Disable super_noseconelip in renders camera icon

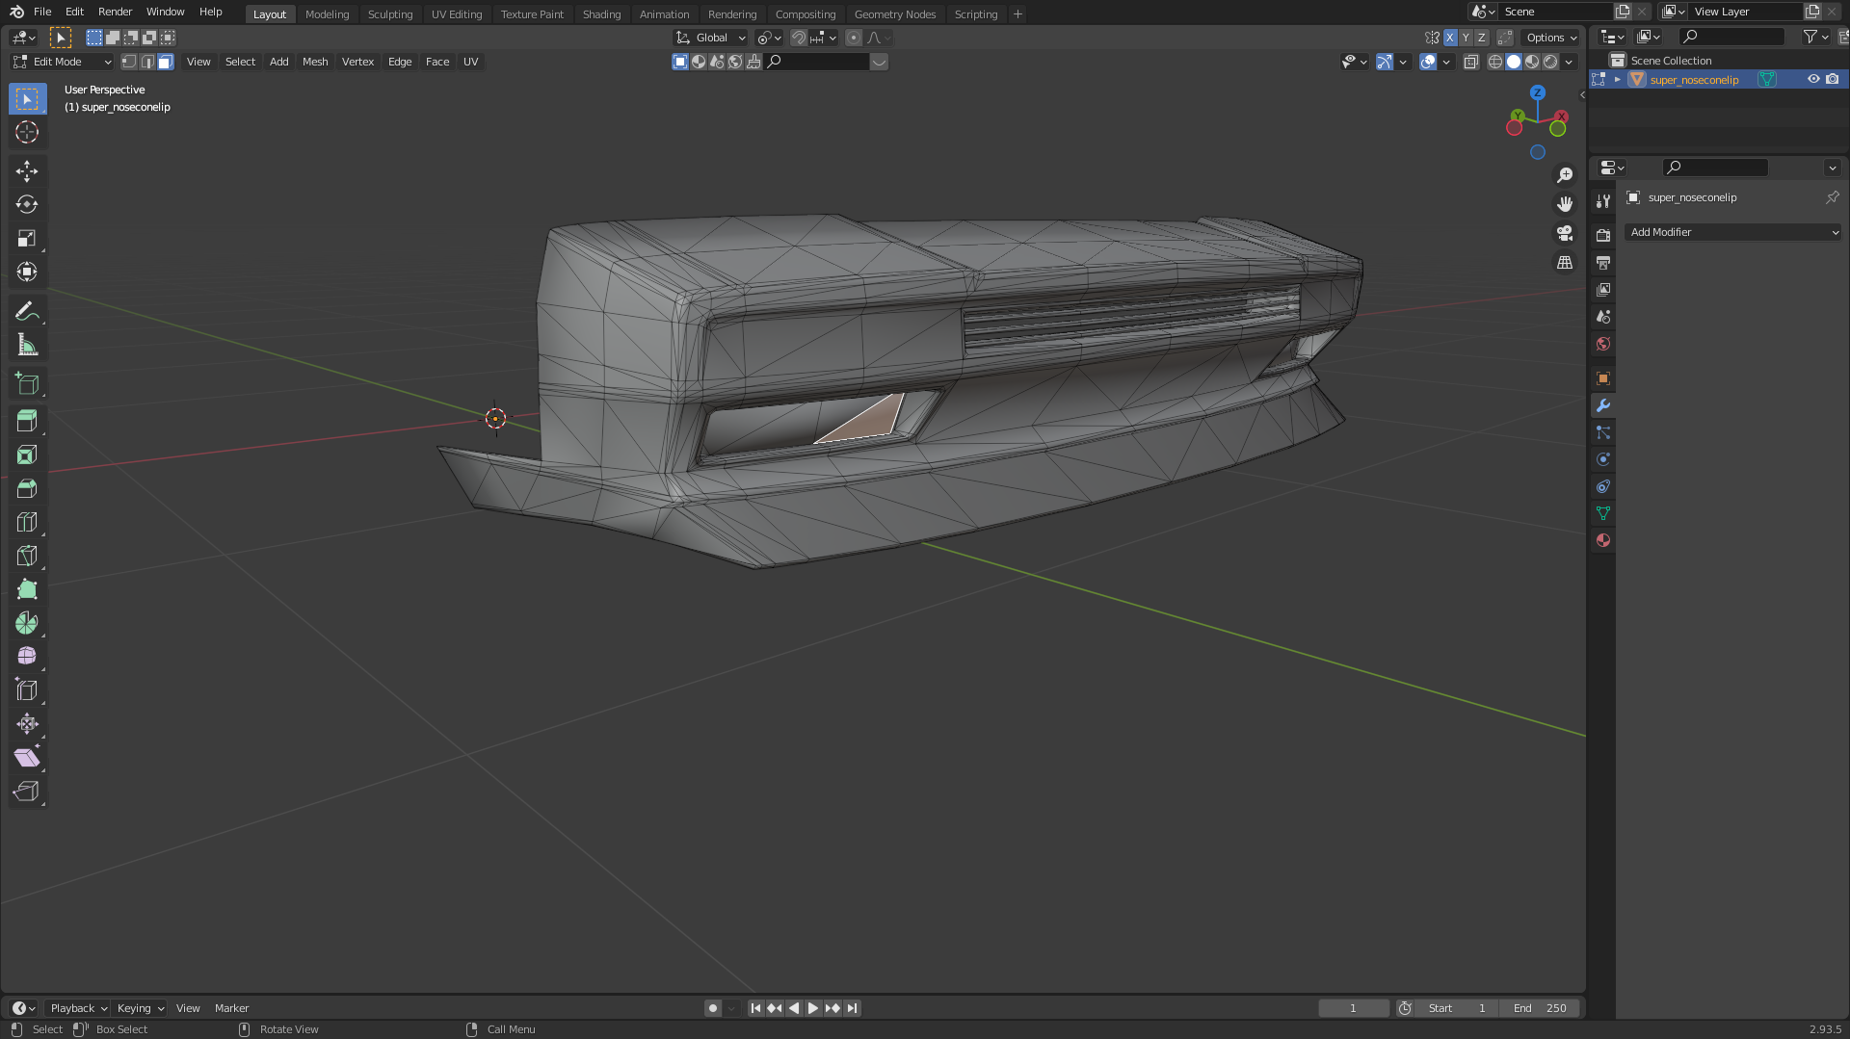1832,80
